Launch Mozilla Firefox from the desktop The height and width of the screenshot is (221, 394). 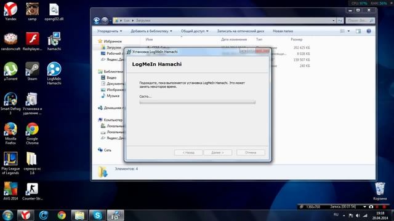[x=10, y=133]
